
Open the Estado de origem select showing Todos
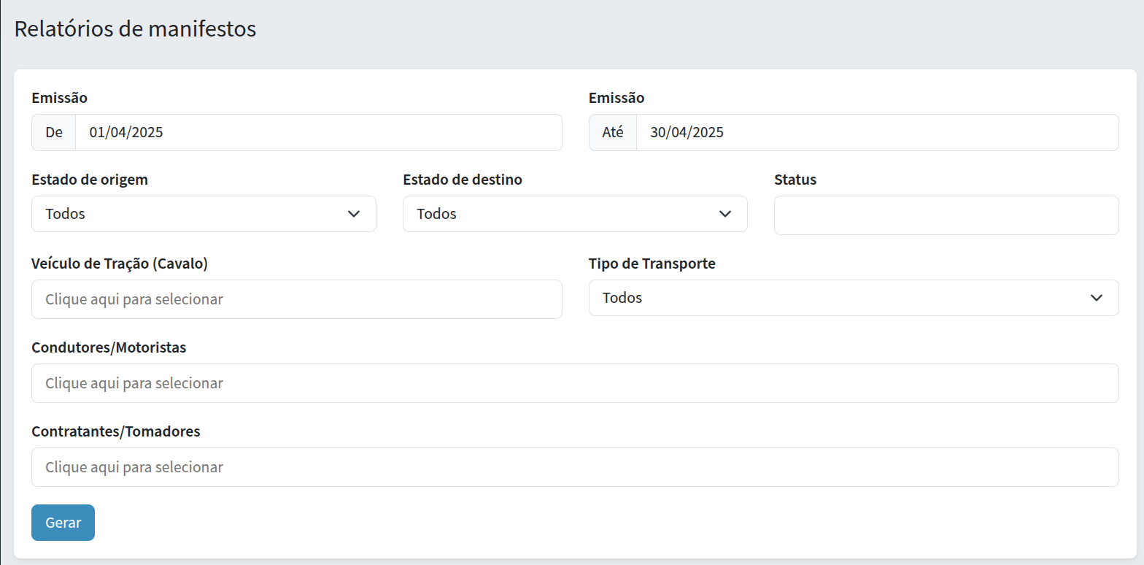(x=190, y=214)
